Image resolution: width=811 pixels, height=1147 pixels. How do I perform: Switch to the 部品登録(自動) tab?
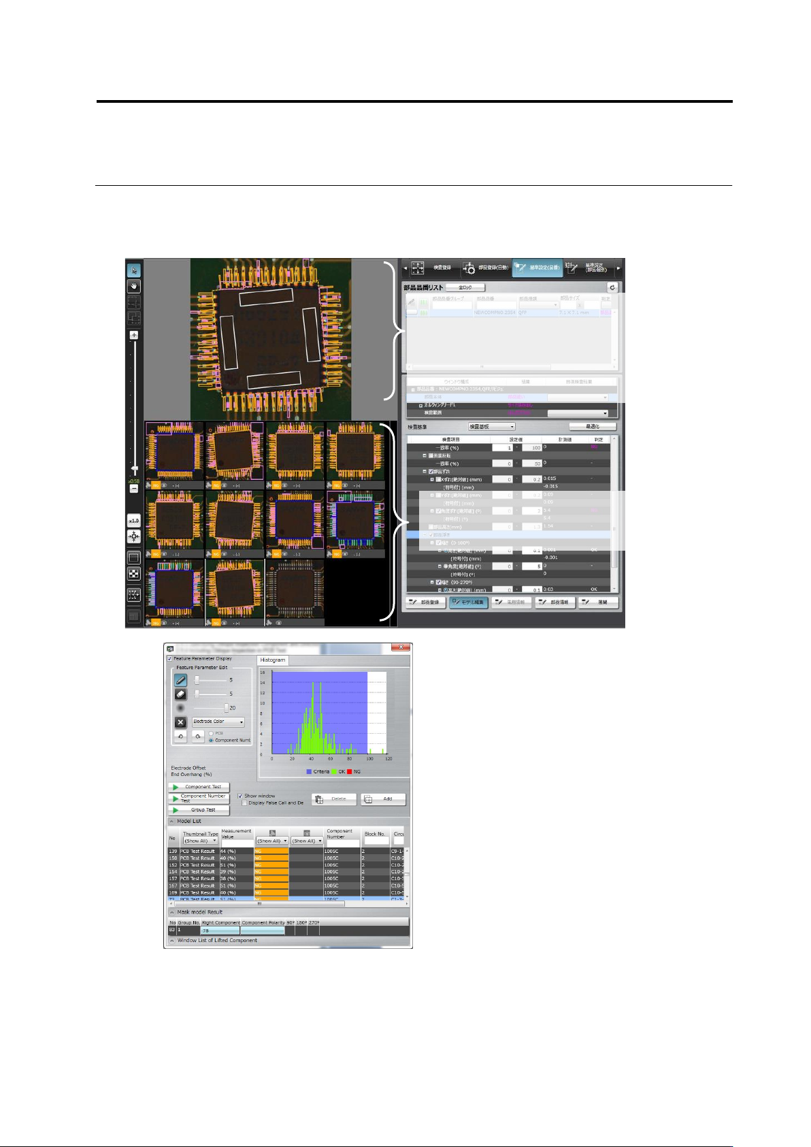(485, 268)
